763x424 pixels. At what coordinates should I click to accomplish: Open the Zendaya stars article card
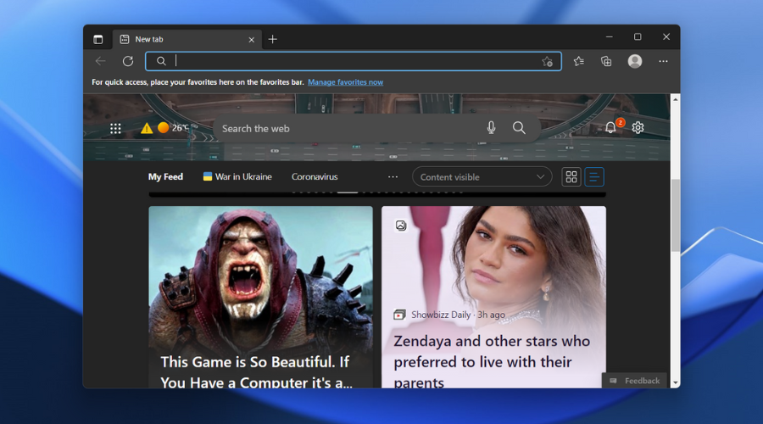(x=493, y=297)
